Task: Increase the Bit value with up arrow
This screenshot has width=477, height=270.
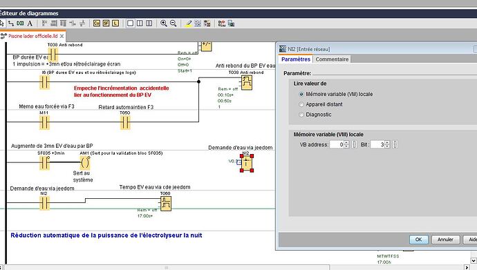Action: 387,143
